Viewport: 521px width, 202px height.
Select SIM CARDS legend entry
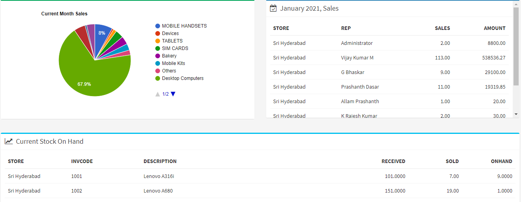[x=175, y=48]
